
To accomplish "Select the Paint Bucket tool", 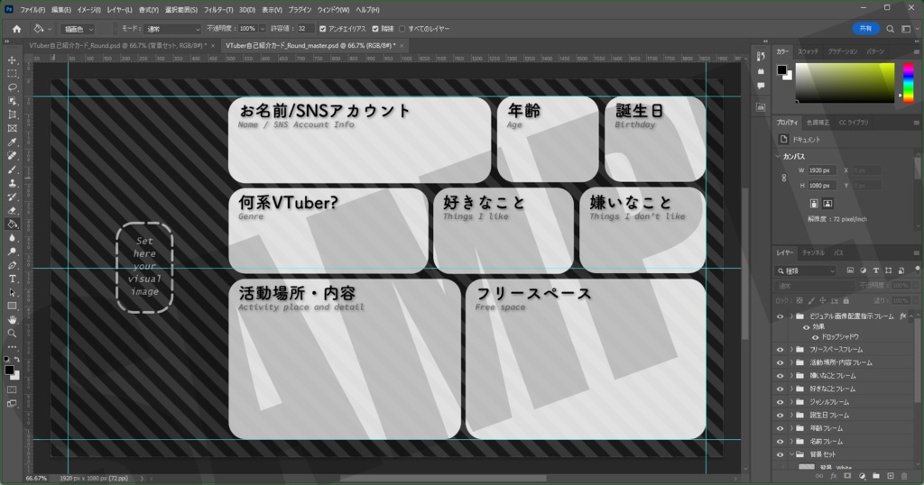I will point(12,224).
